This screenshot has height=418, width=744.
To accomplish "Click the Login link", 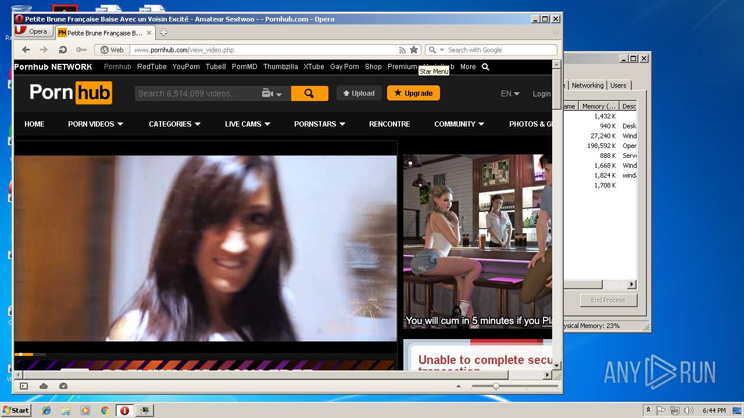I will point(542,93).
